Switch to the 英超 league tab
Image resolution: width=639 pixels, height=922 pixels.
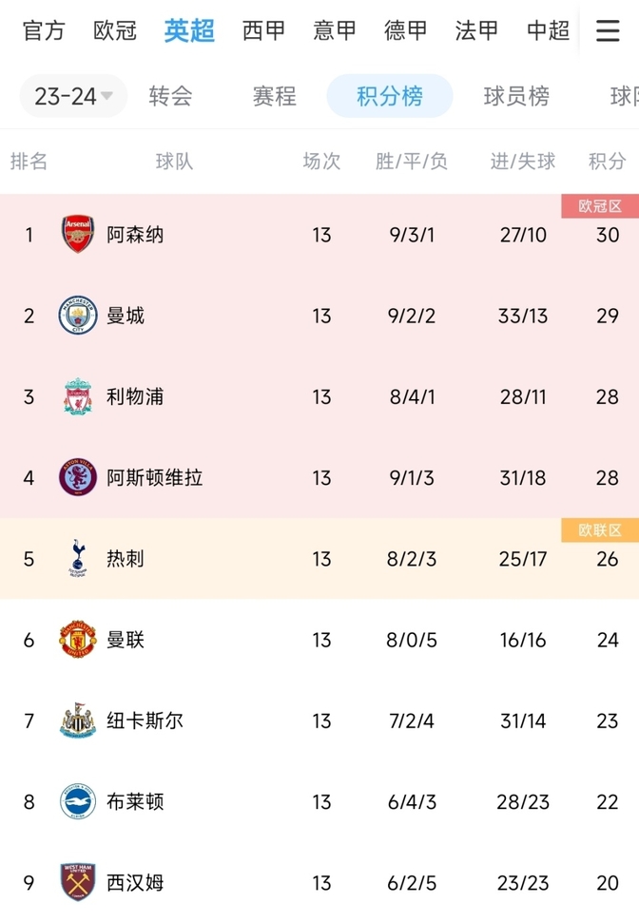(189, 30)
